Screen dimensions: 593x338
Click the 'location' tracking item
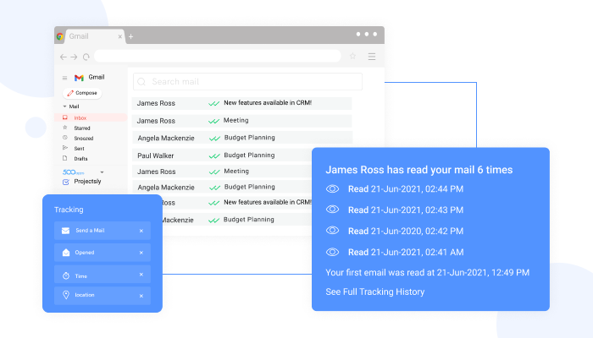coord(103,296)
